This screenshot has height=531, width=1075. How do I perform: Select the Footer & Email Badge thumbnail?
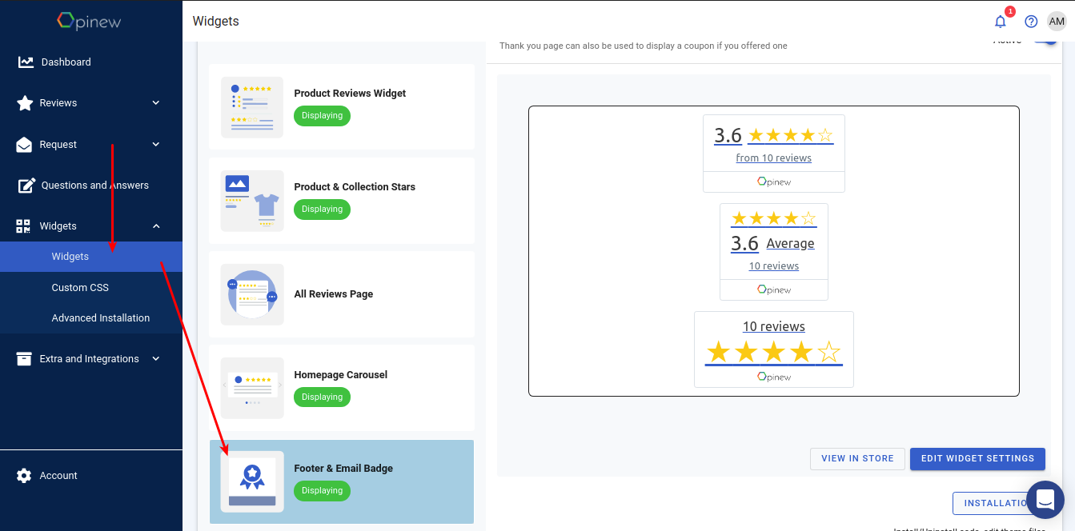[x=251, y=481]
